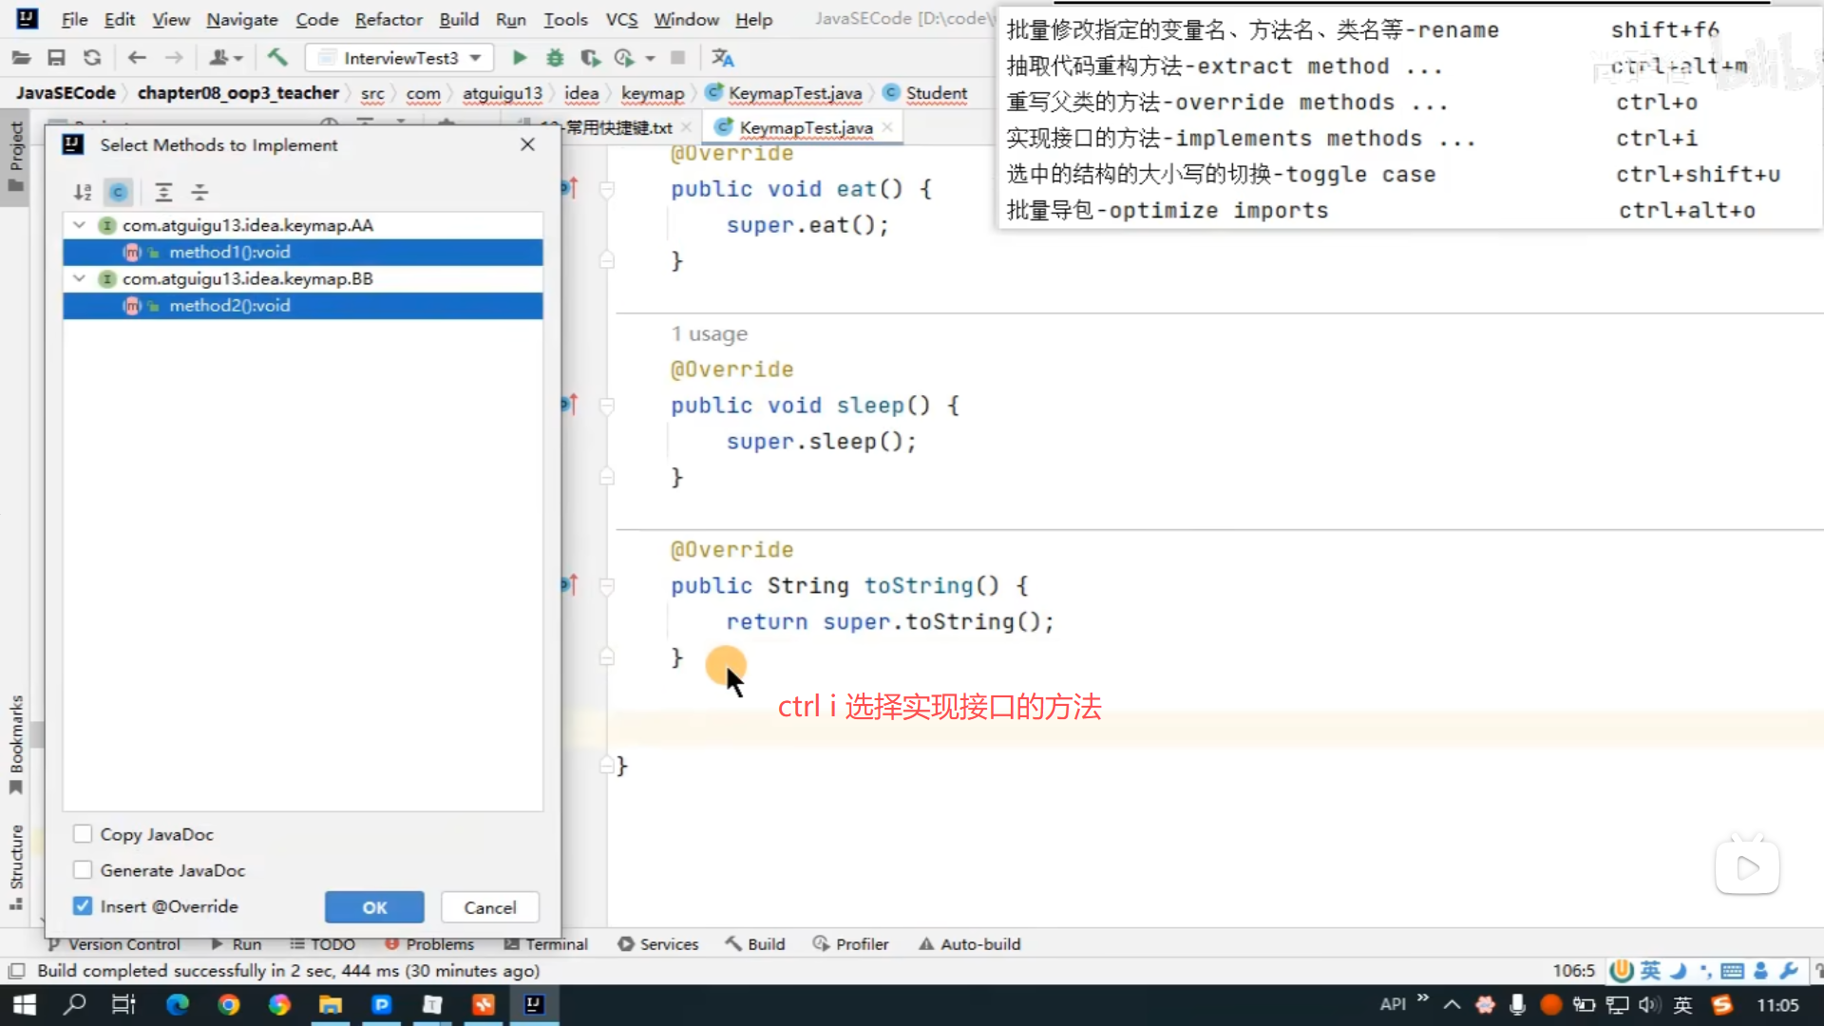Click the Cancel button in dialog
This screenshot has height=1026, width=1824.
(x=490, y=907)
